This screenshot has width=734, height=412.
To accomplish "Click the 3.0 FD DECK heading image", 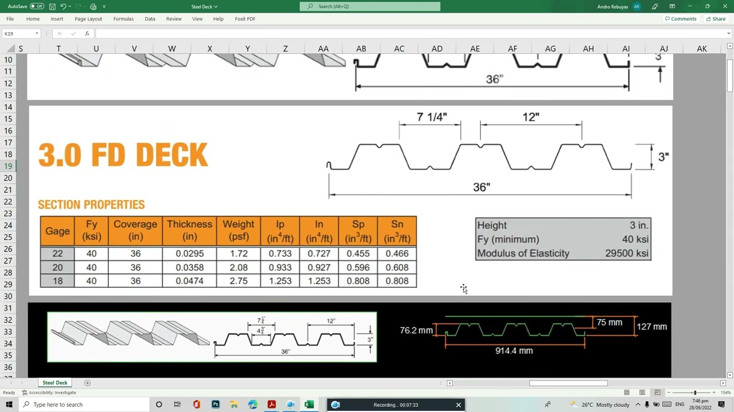I will [x=123, y=155].
